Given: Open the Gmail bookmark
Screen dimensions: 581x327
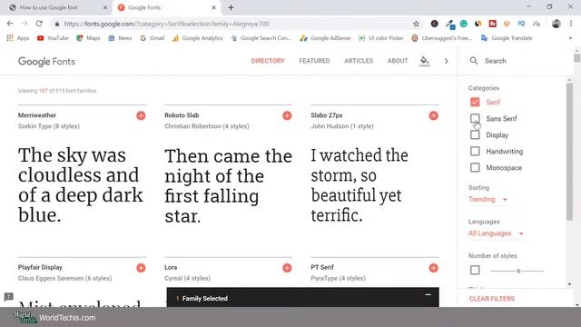Looking at the screenshot, I should pos(153,38).
